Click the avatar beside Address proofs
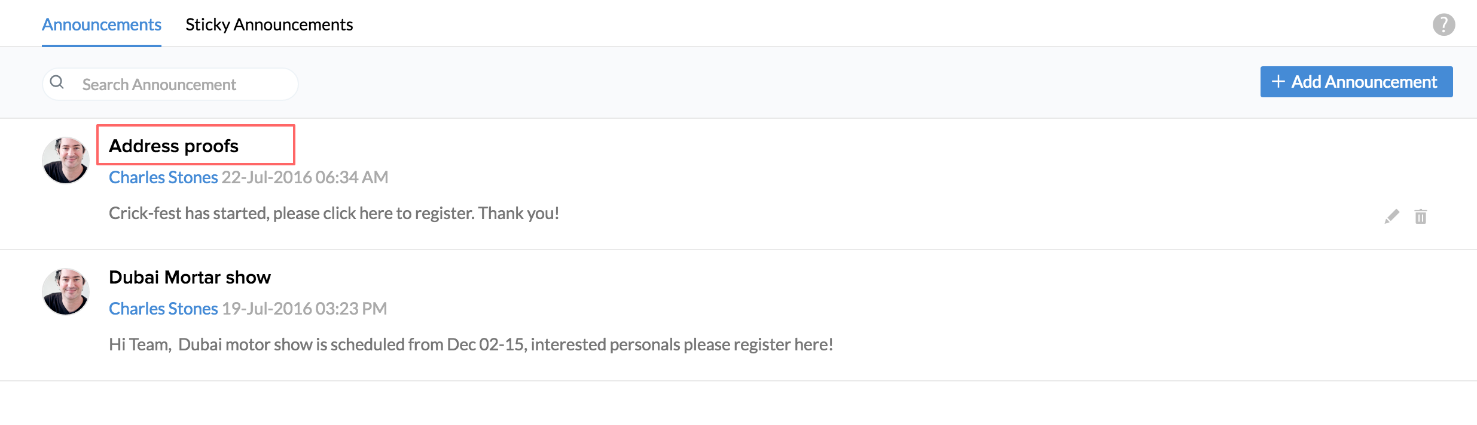Screen dimensions: 1477x425 66,160
